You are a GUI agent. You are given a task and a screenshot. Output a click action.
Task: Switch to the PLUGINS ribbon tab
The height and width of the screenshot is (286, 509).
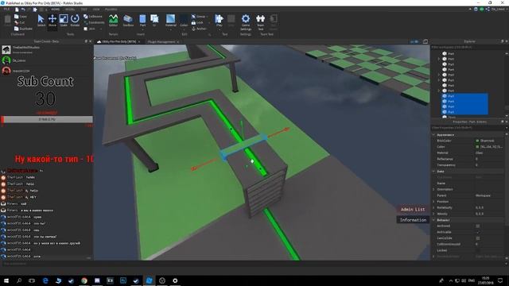(111, 10)
